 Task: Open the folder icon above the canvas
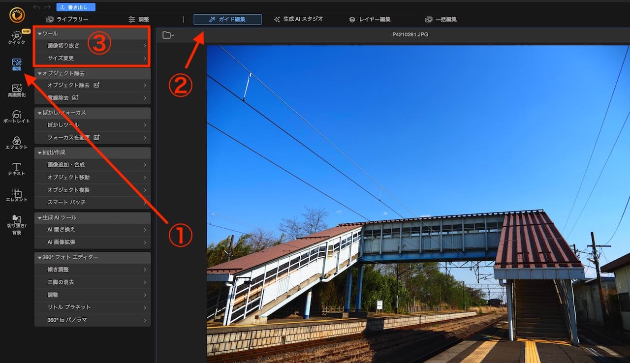[167, 34]
